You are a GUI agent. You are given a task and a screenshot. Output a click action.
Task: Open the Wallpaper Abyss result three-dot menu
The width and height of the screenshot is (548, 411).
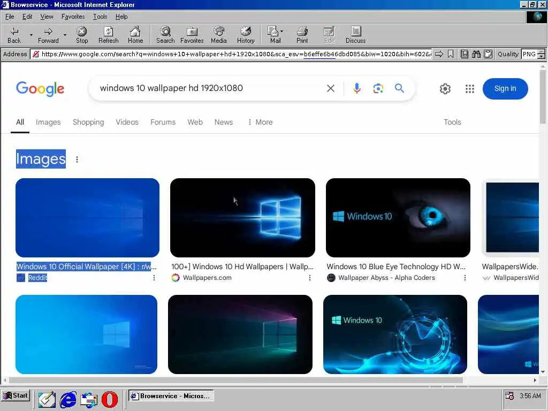[x=465, y=278]
